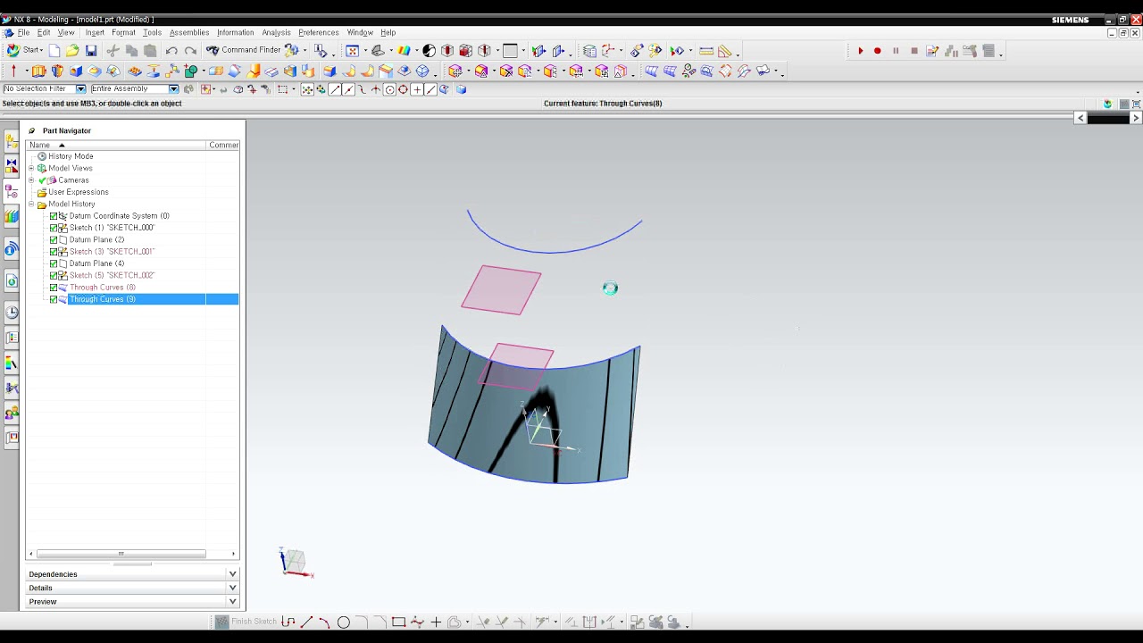Viewport: 1143px width, 643px height.
Task: Open the Constraint Navigator sidebar tab
Action: point(12,165)
